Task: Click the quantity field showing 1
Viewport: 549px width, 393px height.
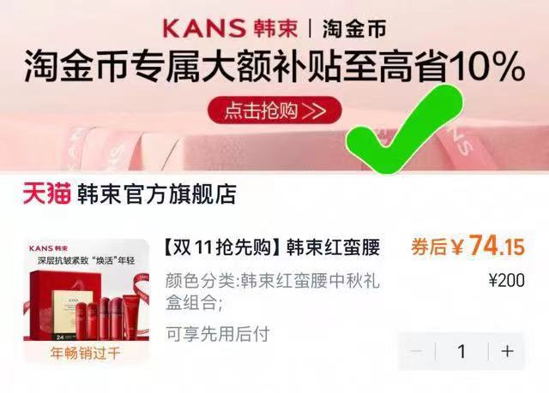Action: coord(462,351)
